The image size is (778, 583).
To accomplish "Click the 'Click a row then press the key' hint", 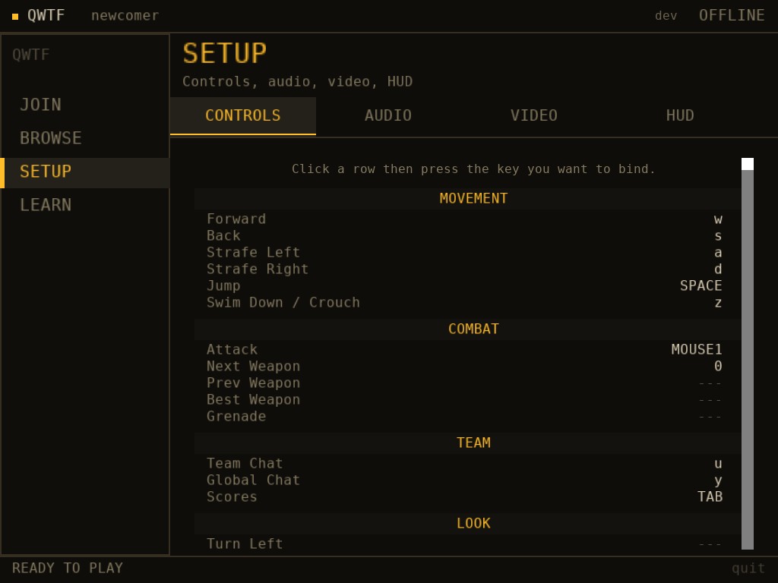I will [473, 169].
